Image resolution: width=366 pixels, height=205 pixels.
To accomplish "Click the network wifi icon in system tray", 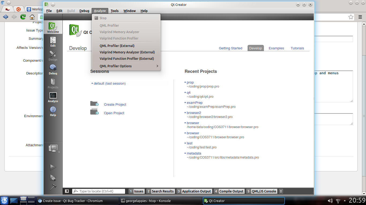I will point(338,201).
